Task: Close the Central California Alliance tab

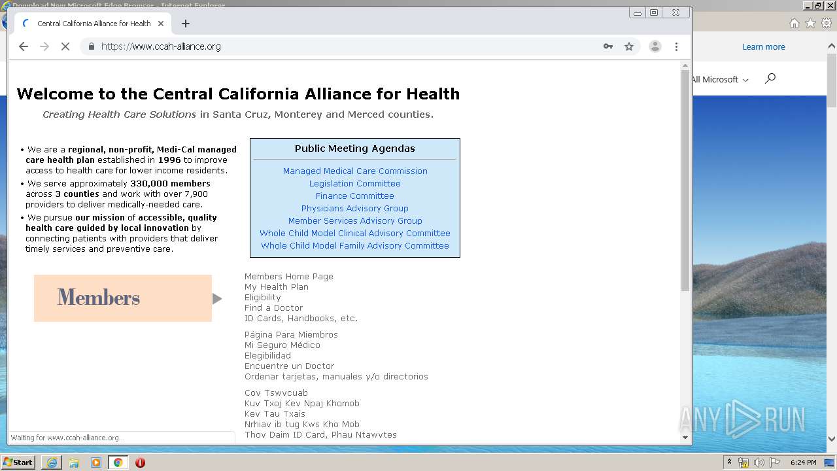Action: pos(161,24)
